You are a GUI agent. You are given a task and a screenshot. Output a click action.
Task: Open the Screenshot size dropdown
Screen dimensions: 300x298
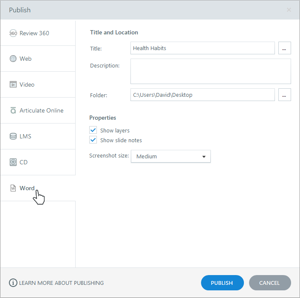[171, 156]
